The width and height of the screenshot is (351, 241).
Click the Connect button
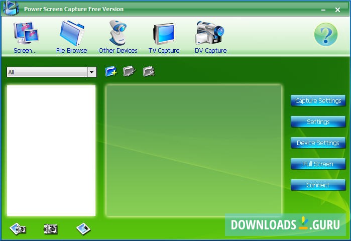[318, 185]
